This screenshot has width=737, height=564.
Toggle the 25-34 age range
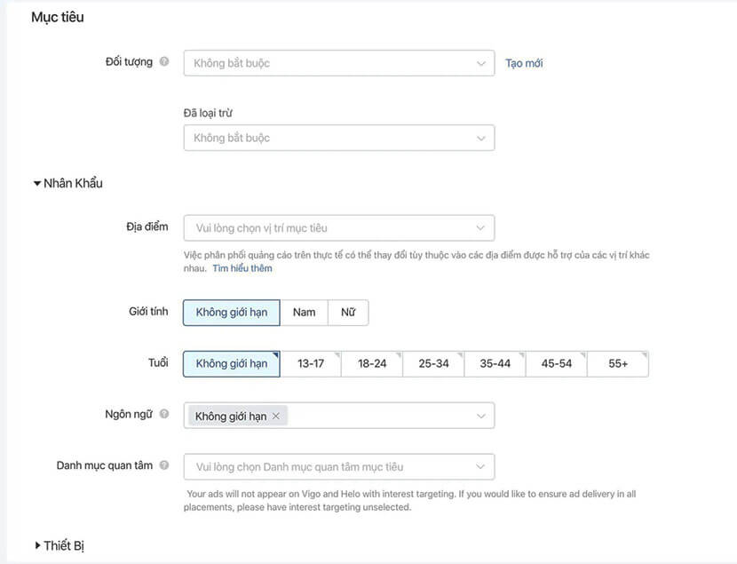(433, 364)
